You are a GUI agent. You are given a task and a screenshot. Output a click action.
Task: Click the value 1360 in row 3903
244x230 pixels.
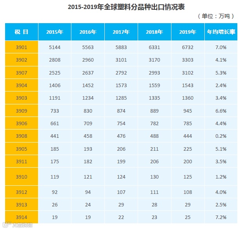tap(188, 98)
